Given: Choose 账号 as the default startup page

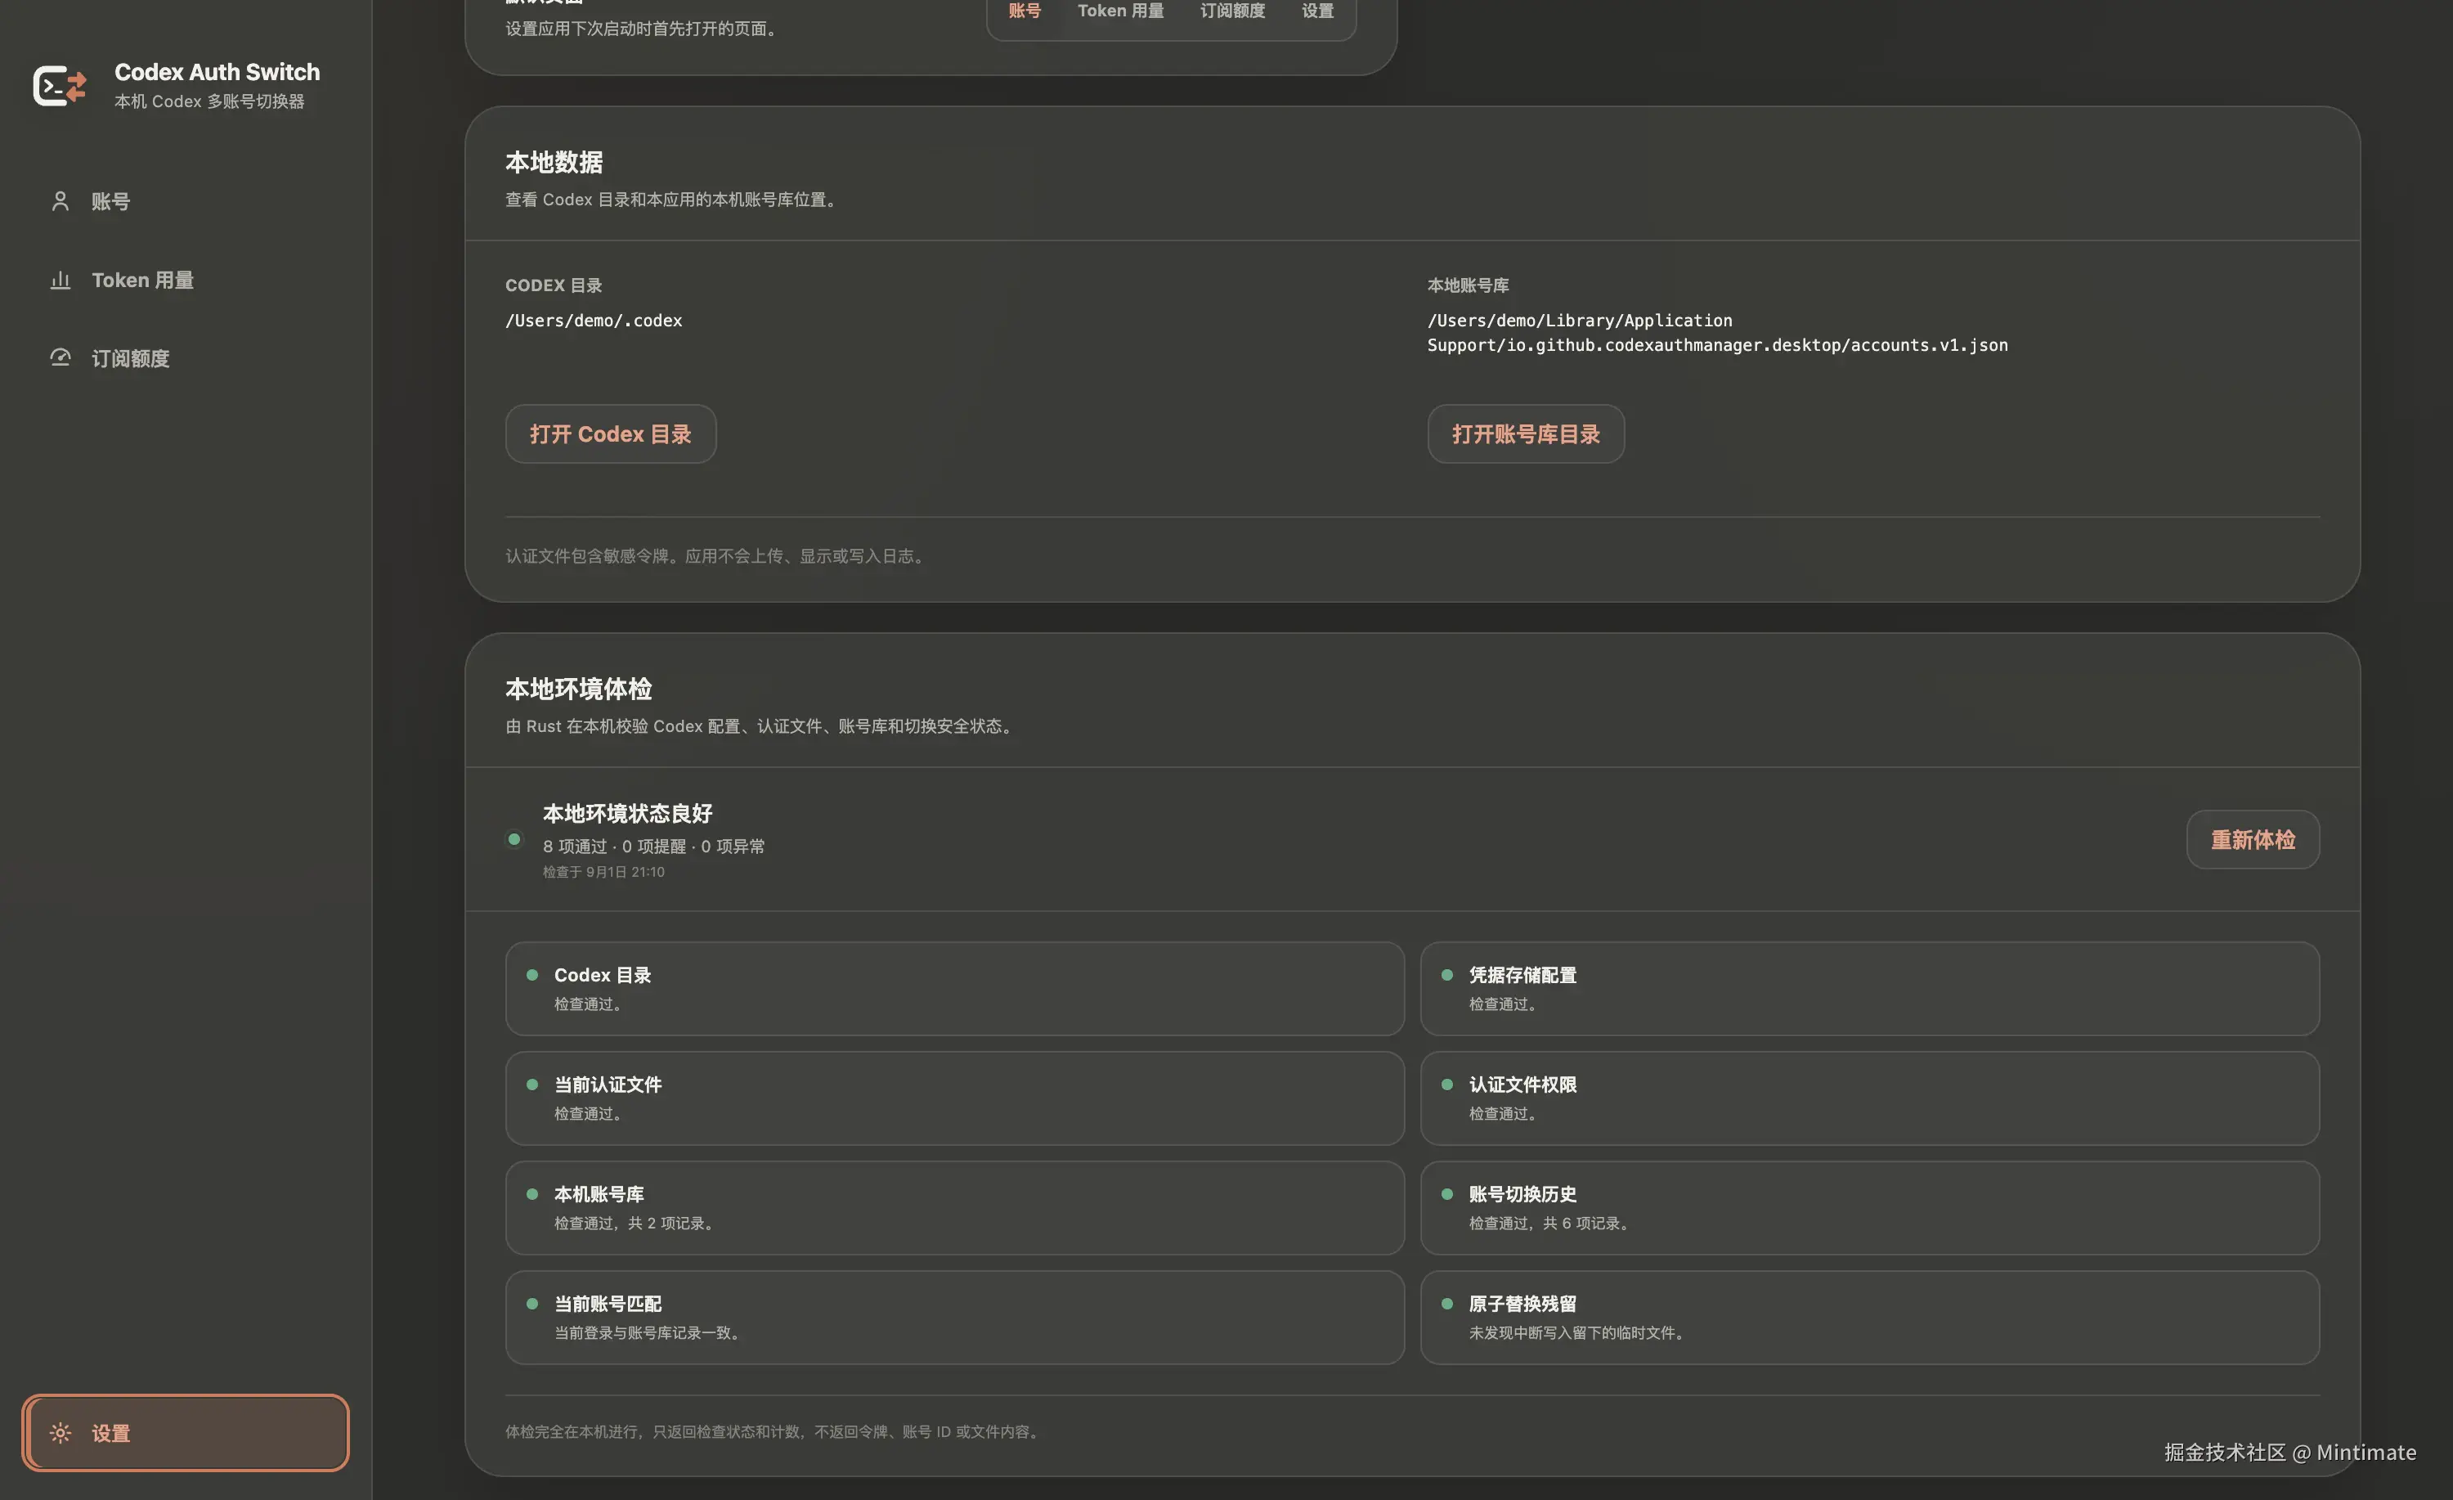Looking at the screenshot, I should (x=1025, y=11).
